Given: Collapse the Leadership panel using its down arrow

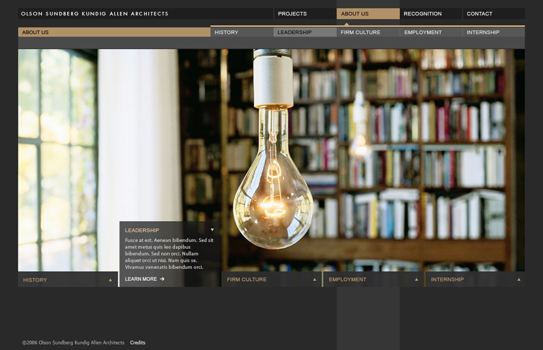Looking at the screenshot, I should tap(212, 230).
